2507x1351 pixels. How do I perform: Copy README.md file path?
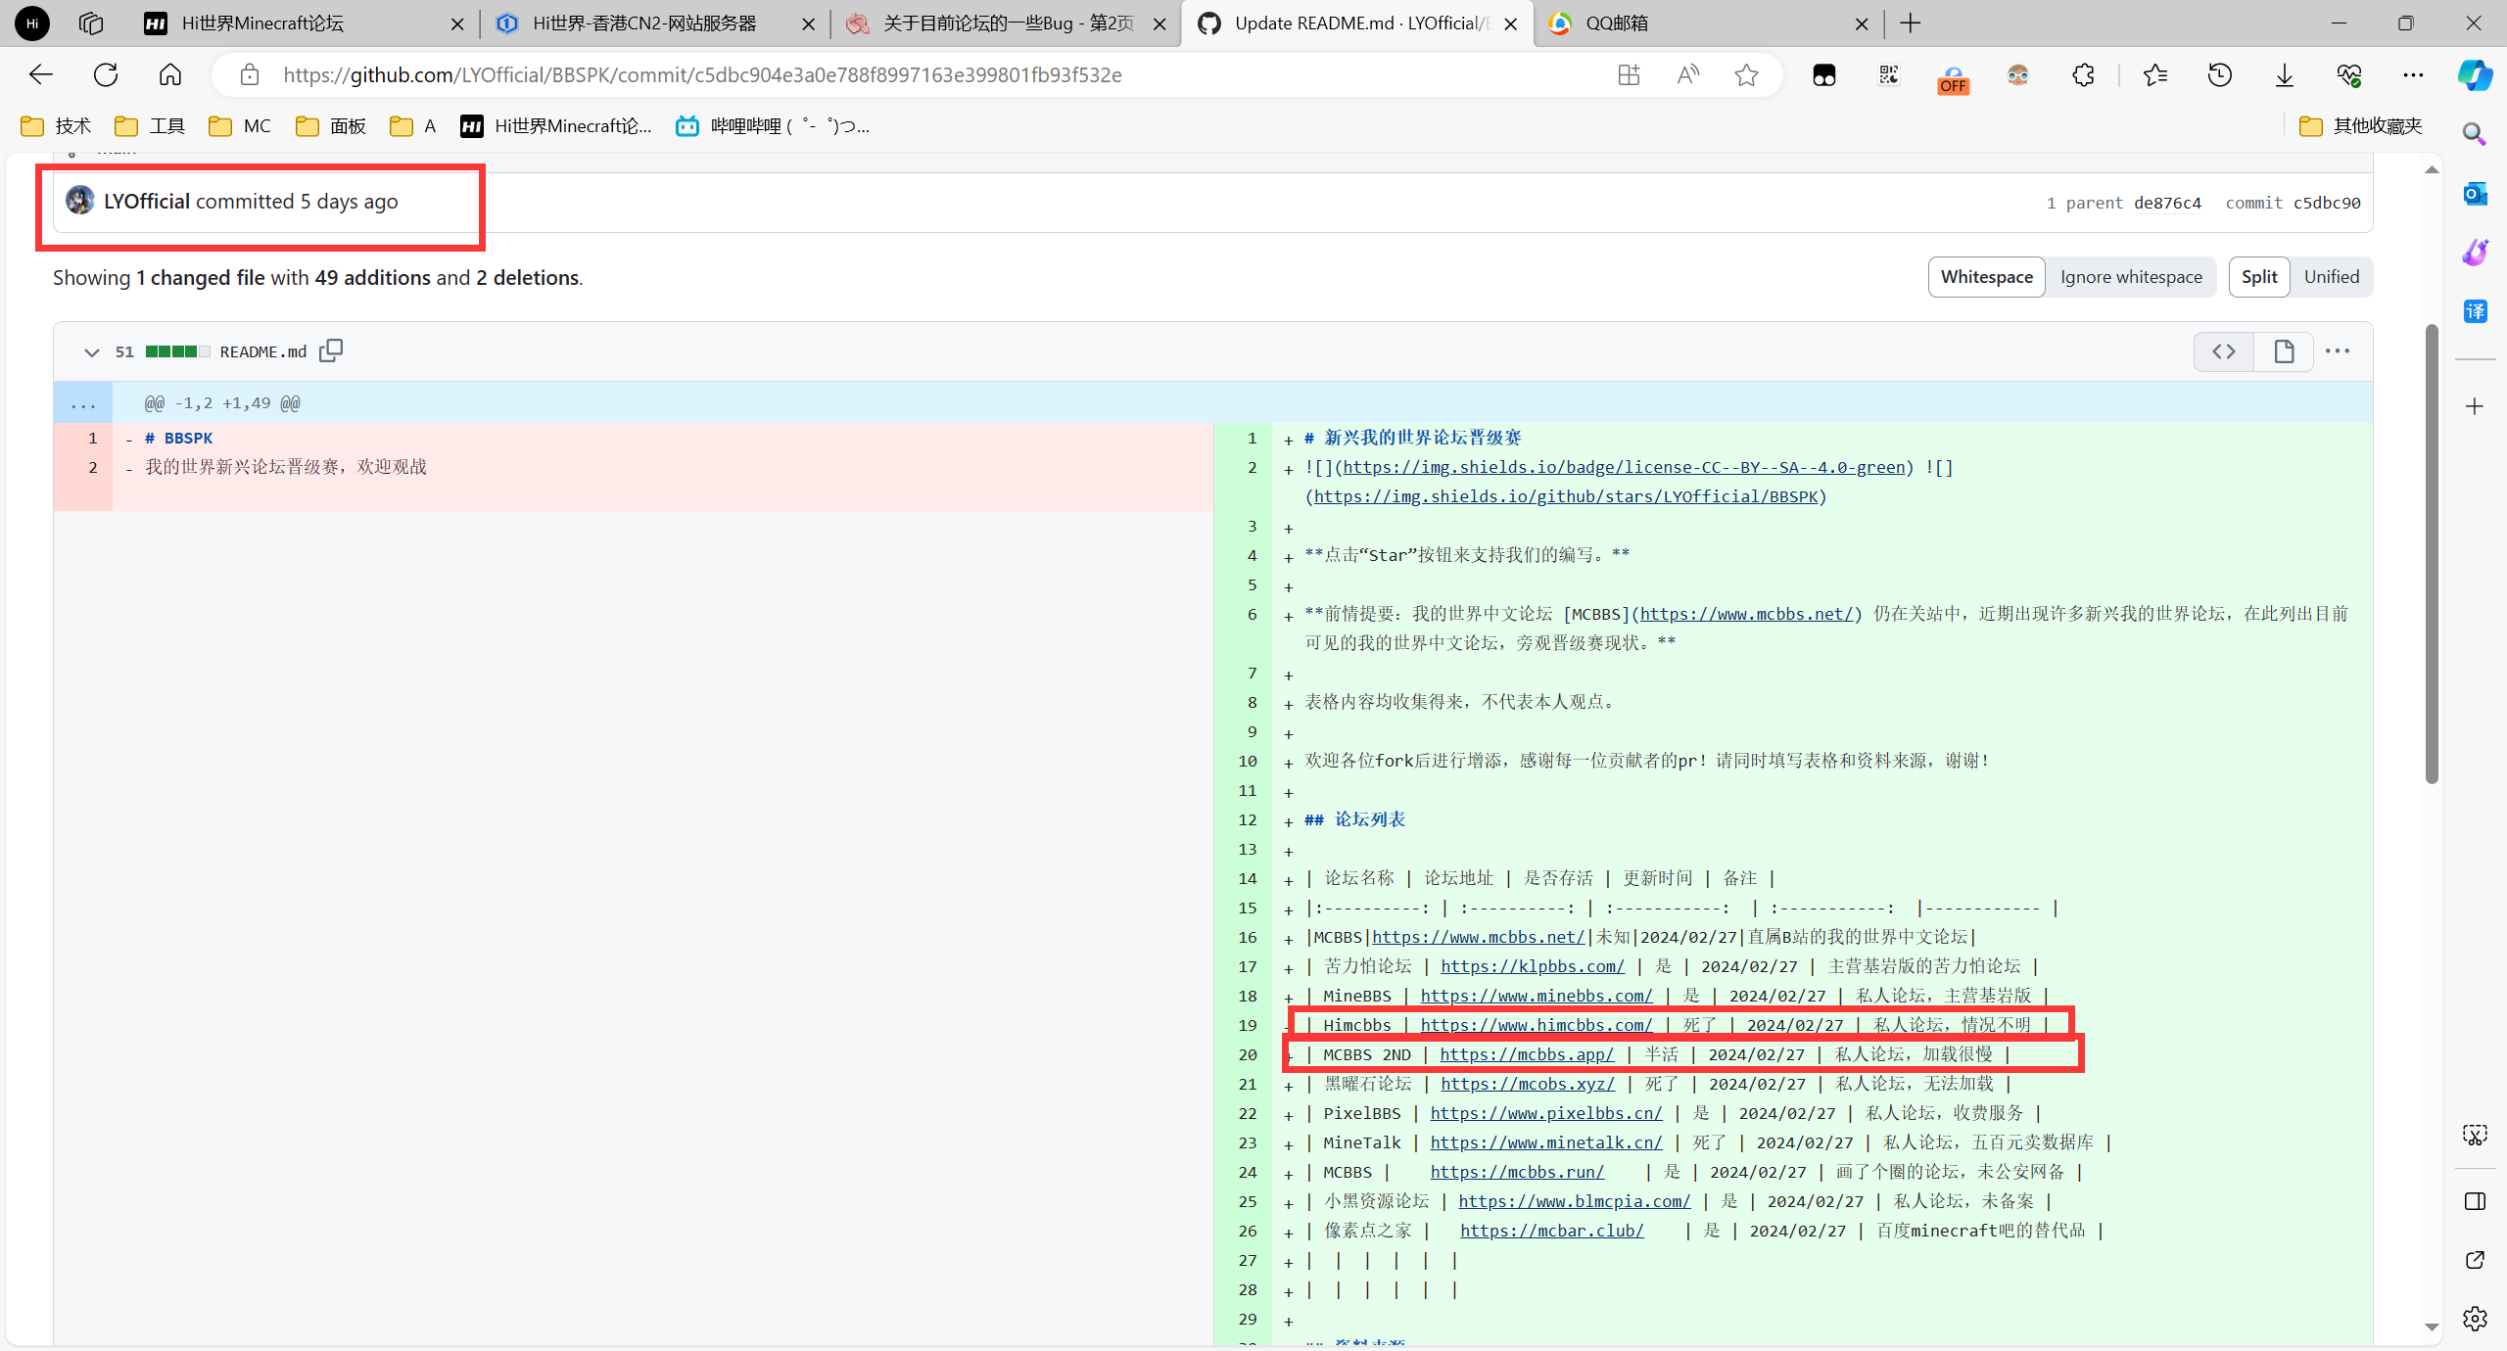pos(331,350)
